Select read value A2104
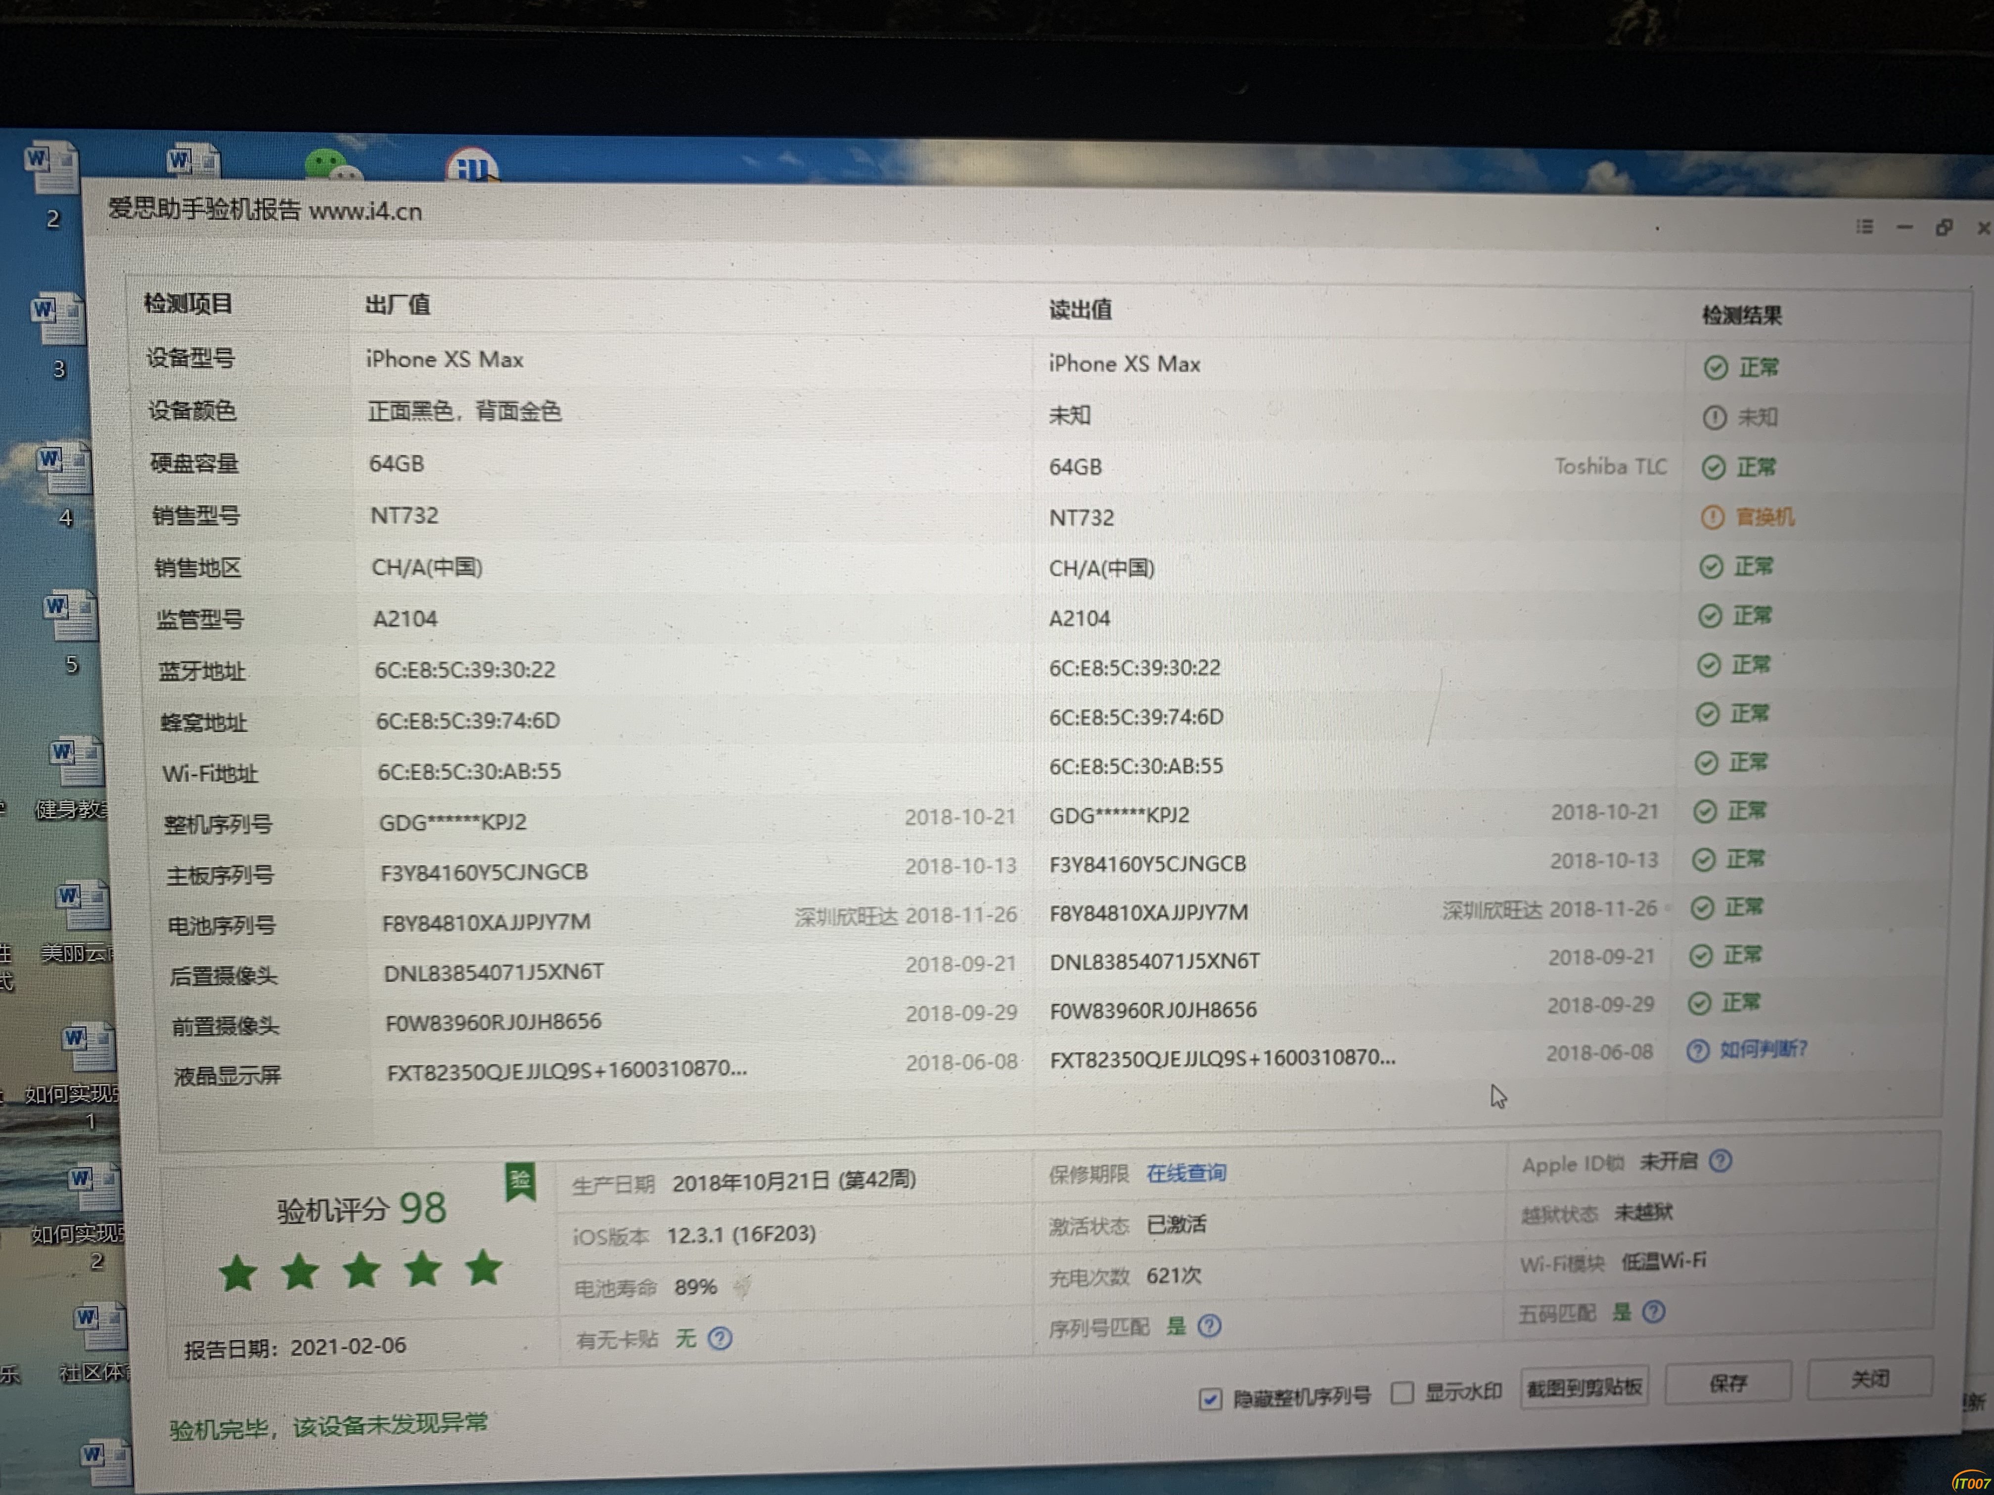 point(1079,619)
